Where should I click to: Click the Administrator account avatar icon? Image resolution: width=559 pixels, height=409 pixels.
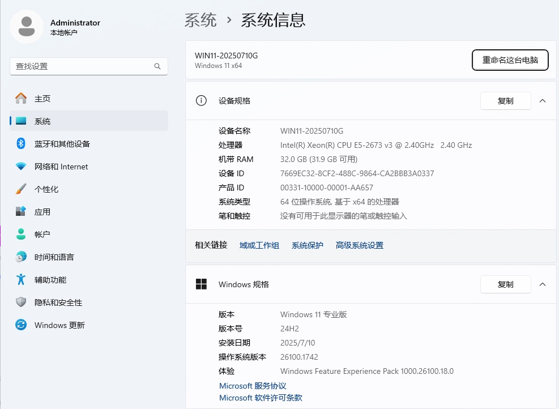coord(27,27)
